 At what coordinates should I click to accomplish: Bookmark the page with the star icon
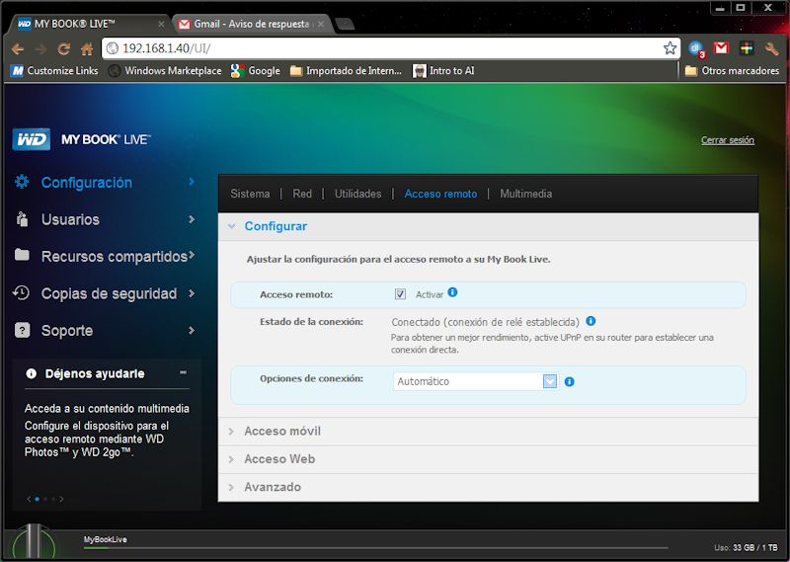click(670, 48)
